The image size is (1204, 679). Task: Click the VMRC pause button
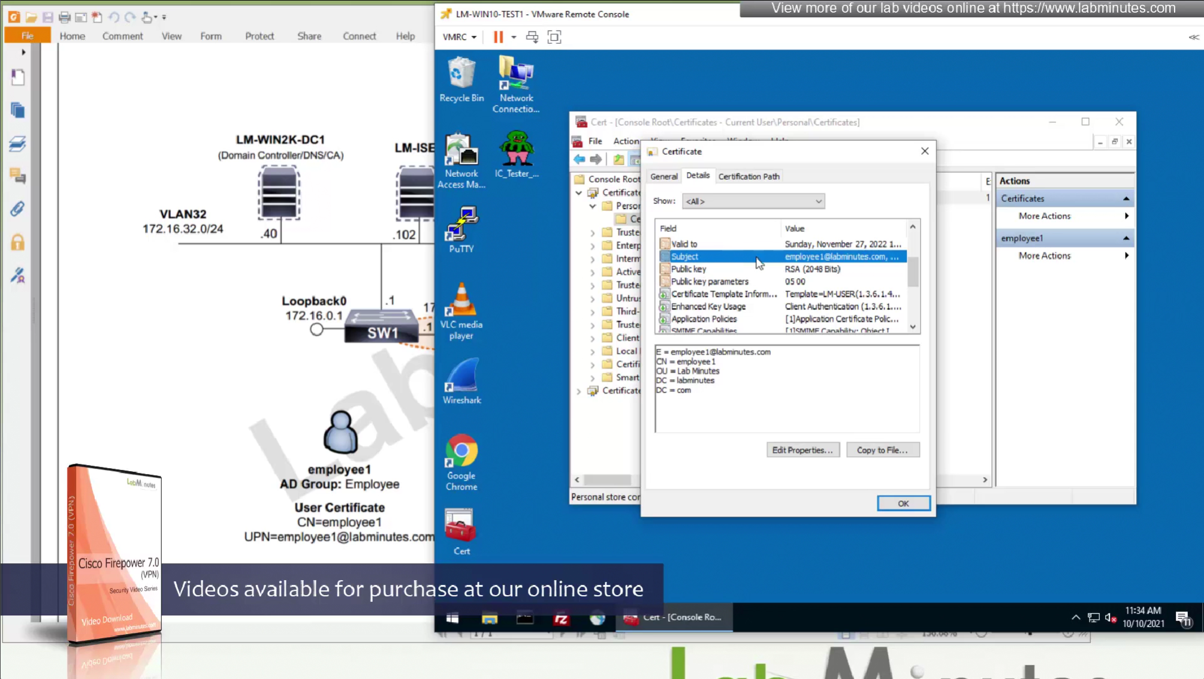[498, 37]
